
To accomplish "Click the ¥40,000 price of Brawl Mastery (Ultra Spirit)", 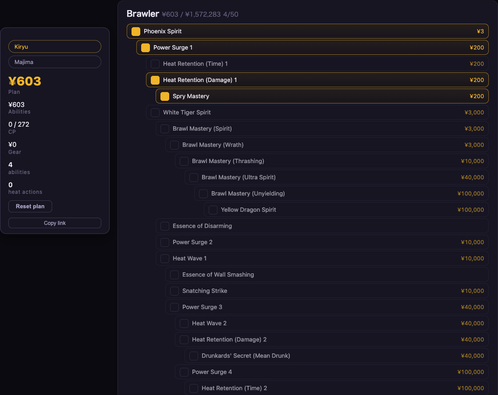I will pyautogui.click(x=472, y=177).
